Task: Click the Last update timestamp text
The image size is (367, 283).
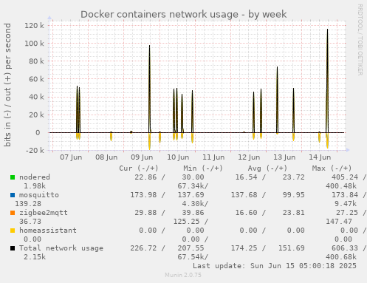Action: tap(275, 266)
